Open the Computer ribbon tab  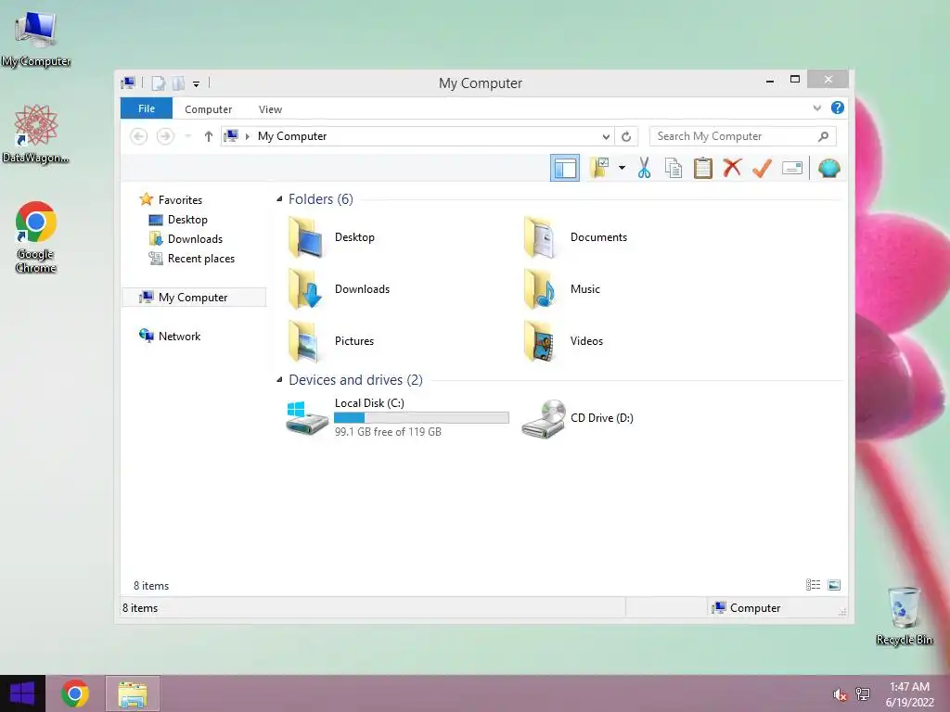pos(209,109)
